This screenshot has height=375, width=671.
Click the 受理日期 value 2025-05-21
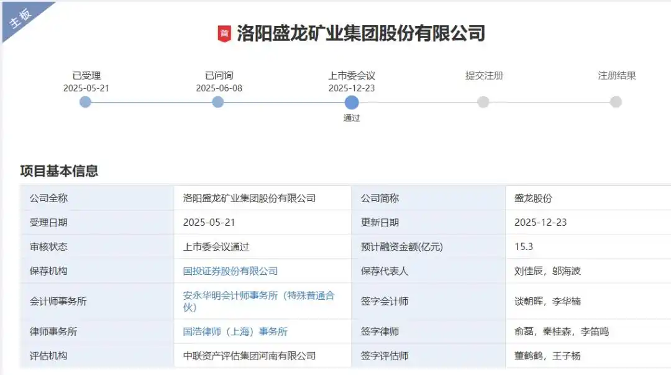[x=209, y=222]
